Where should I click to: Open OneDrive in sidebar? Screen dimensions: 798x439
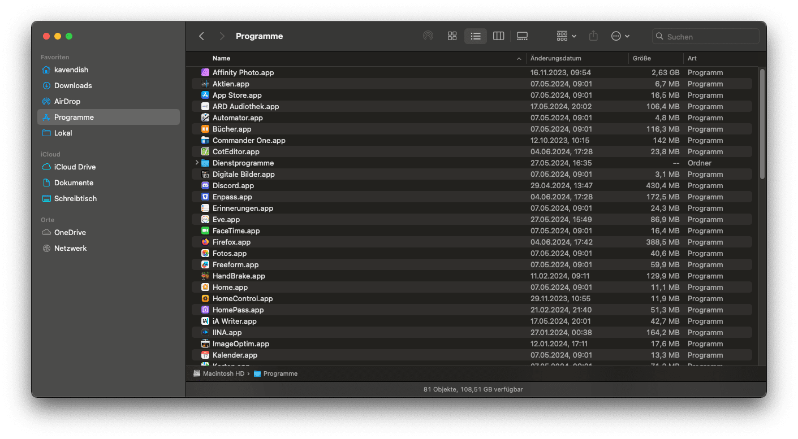[108, 233]
